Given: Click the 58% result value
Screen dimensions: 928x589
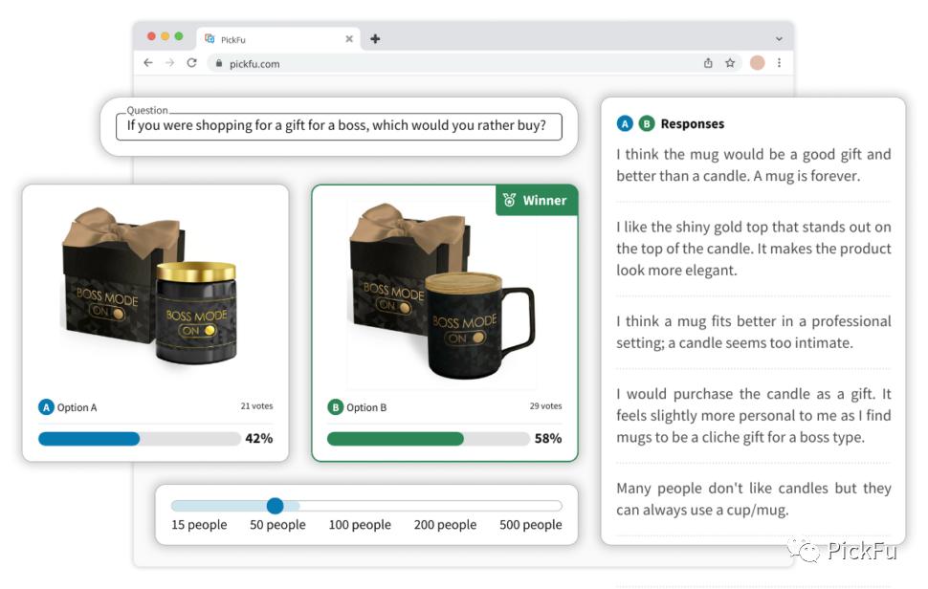Looking at the screenshot, I should (548, 438).
